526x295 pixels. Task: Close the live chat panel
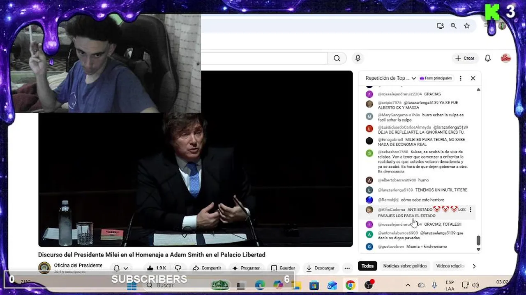point(473,78)
